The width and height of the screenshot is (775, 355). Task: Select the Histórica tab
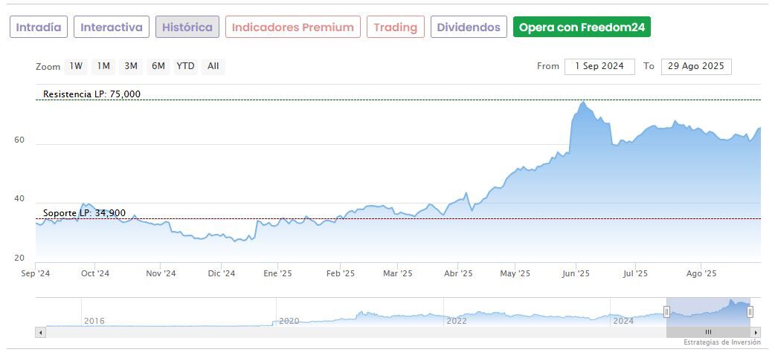(187, 27)
